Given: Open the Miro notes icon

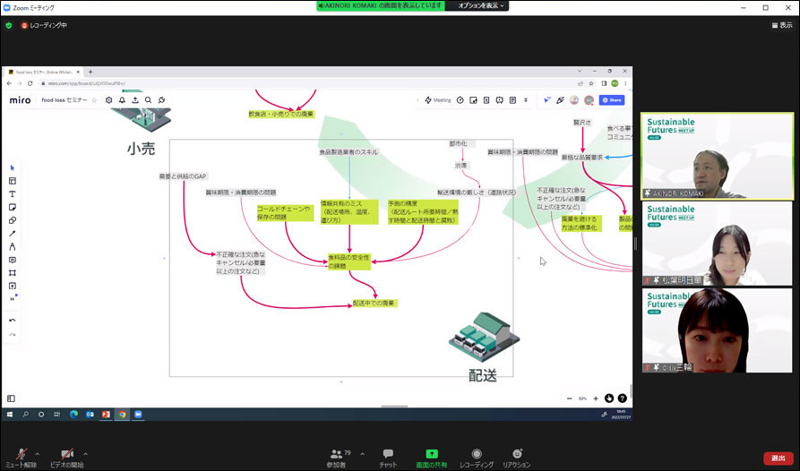Looking at the screenshot, I should 512,100.
